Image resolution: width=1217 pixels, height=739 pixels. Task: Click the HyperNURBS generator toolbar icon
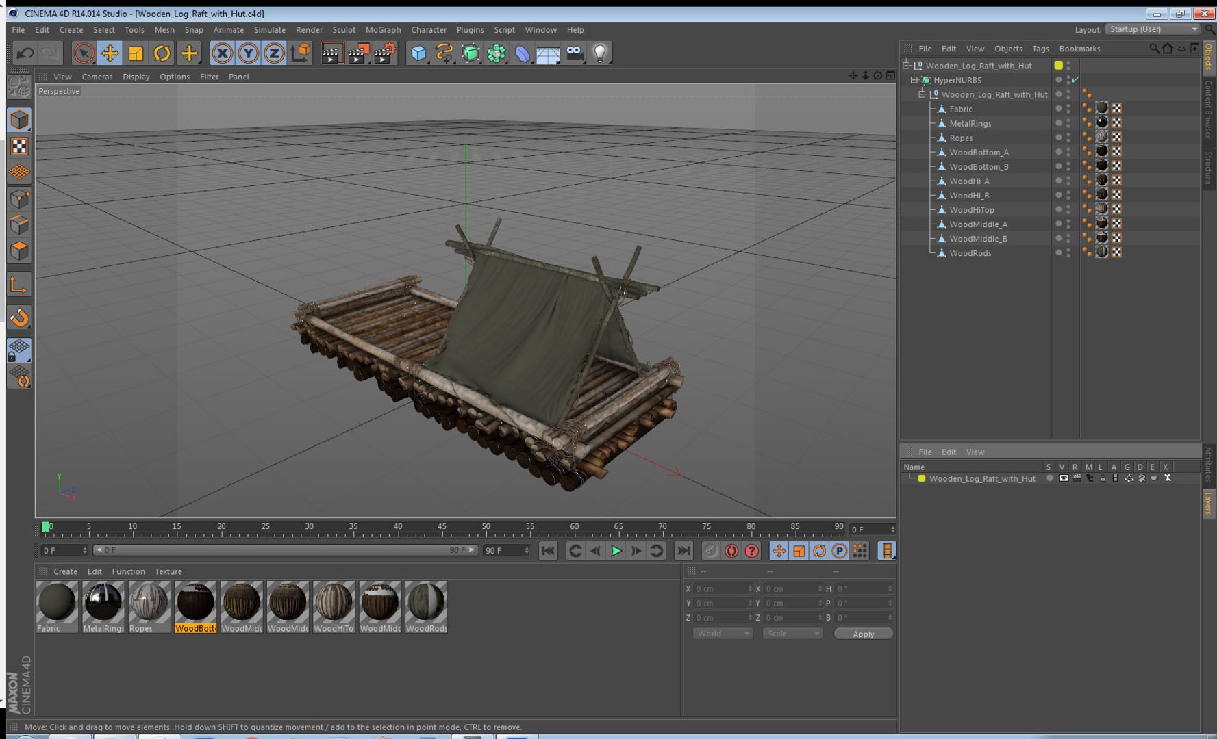[x=471, y=53]
